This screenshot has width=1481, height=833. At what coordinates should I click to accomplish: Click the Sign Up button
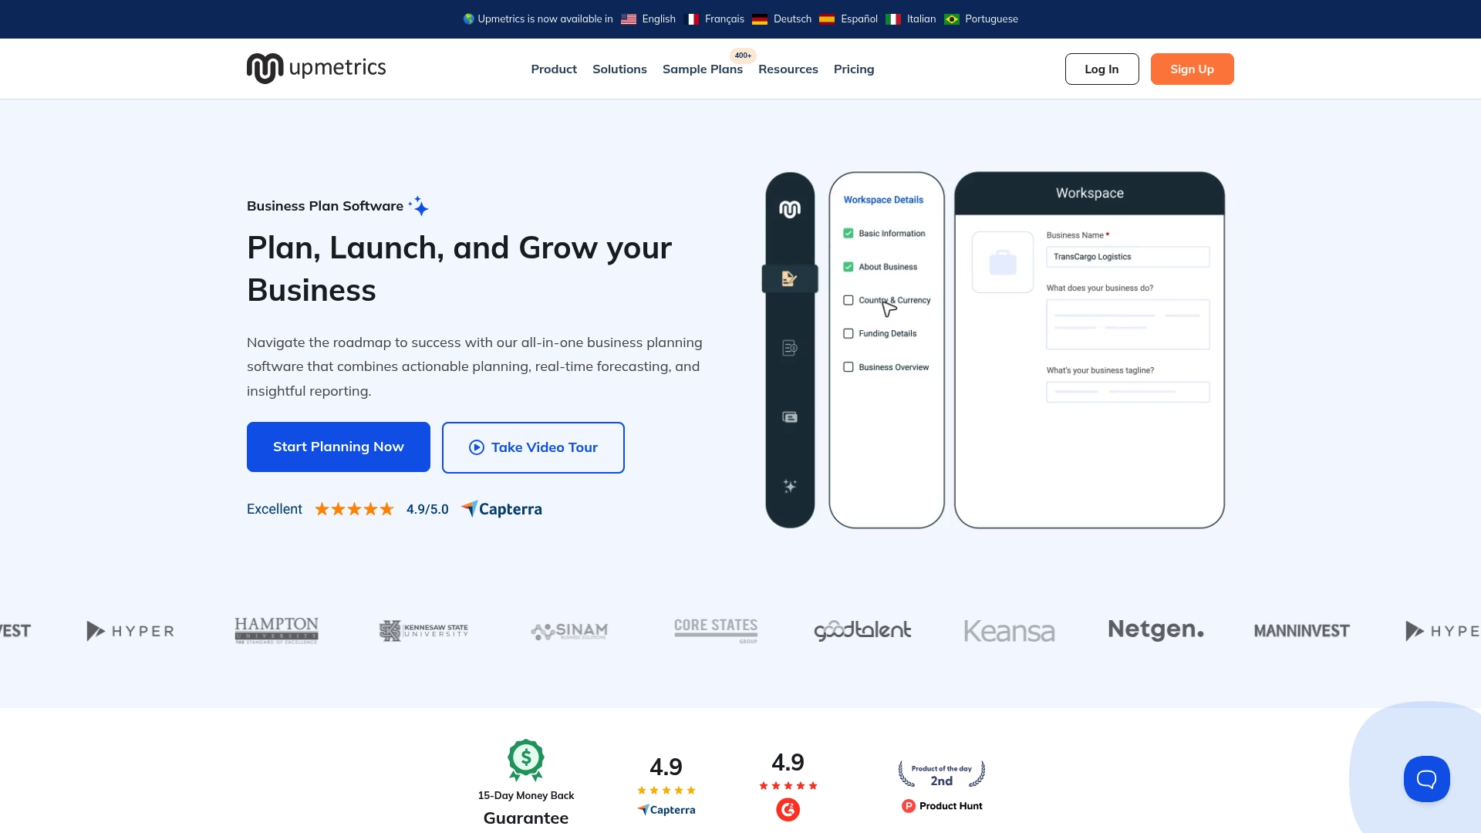[x=1192, y=69]
